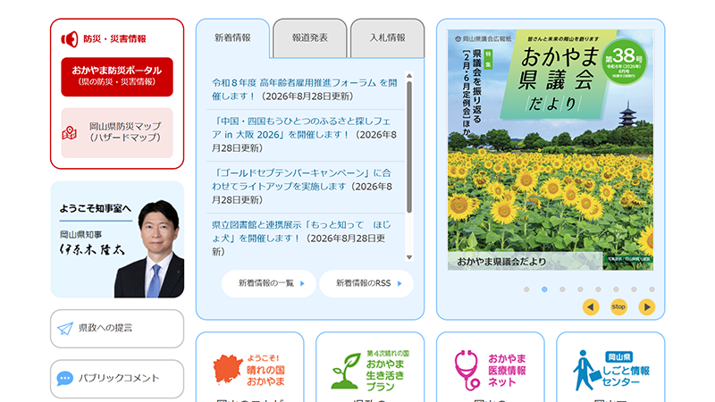Open 新着情報の一覧 button
Image resolution: width=715 pixels, height=402 pixels.
point(269,283)
